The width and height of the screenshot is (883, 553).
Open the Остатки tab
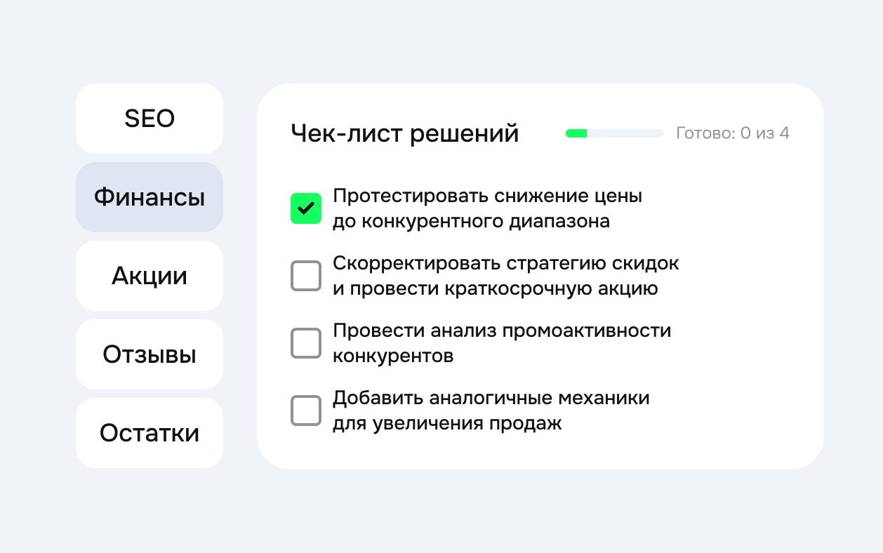click(x=150, y=433)
